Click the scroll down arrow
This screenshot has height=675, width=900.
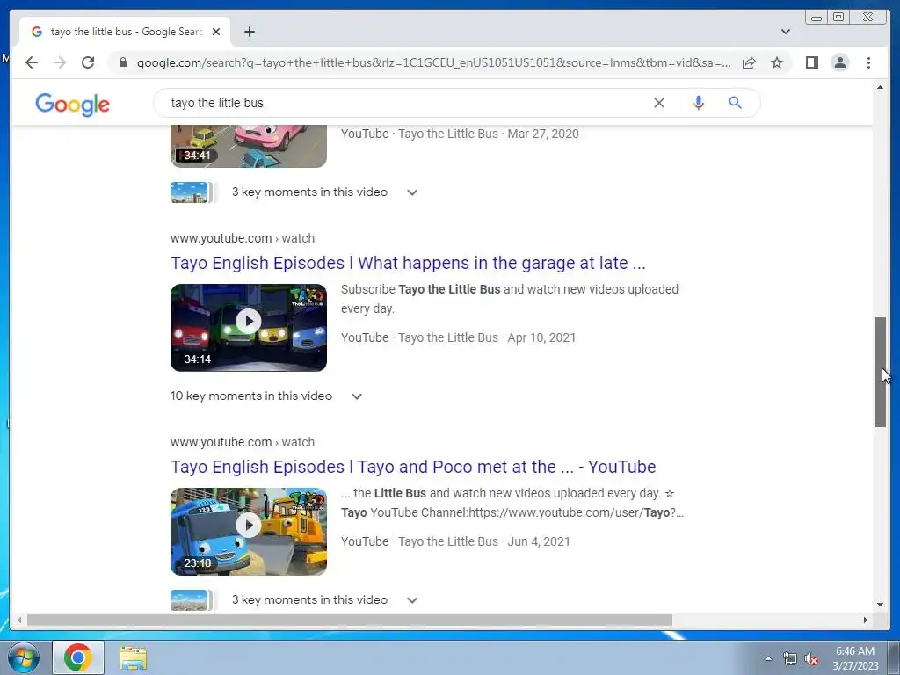click(880, 605)
